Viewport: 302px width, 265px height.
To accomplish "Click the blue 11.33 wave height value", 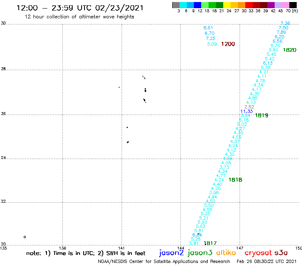I will tap(246, 111).
